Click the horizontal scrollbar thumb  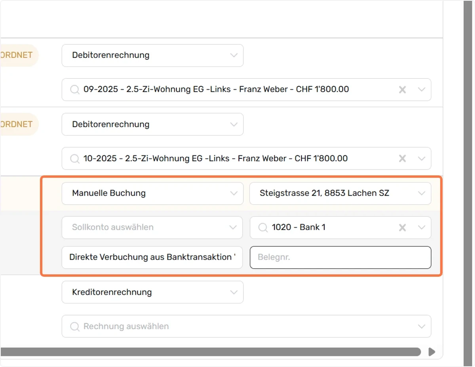211,352
